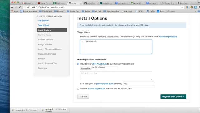200x113 pixels.
Task: Focus the Target Hosts text area
Action: [116, 47]
